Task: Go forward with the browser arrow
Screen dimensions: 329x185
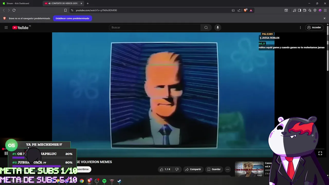Action: coord(9,10)
